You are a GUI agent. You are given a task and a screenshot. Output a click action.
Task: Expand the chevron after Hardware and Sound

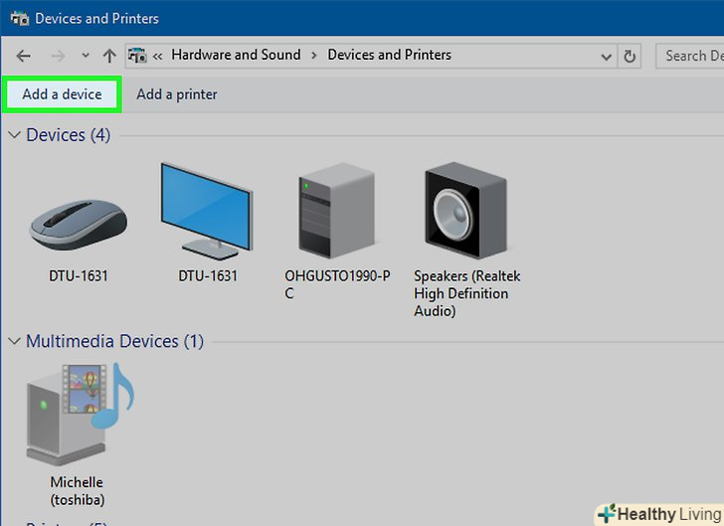coord(314,56)
